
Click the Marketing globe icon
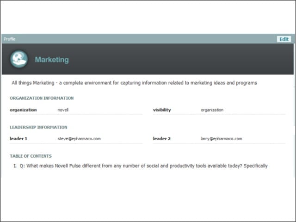click(19, 59)
